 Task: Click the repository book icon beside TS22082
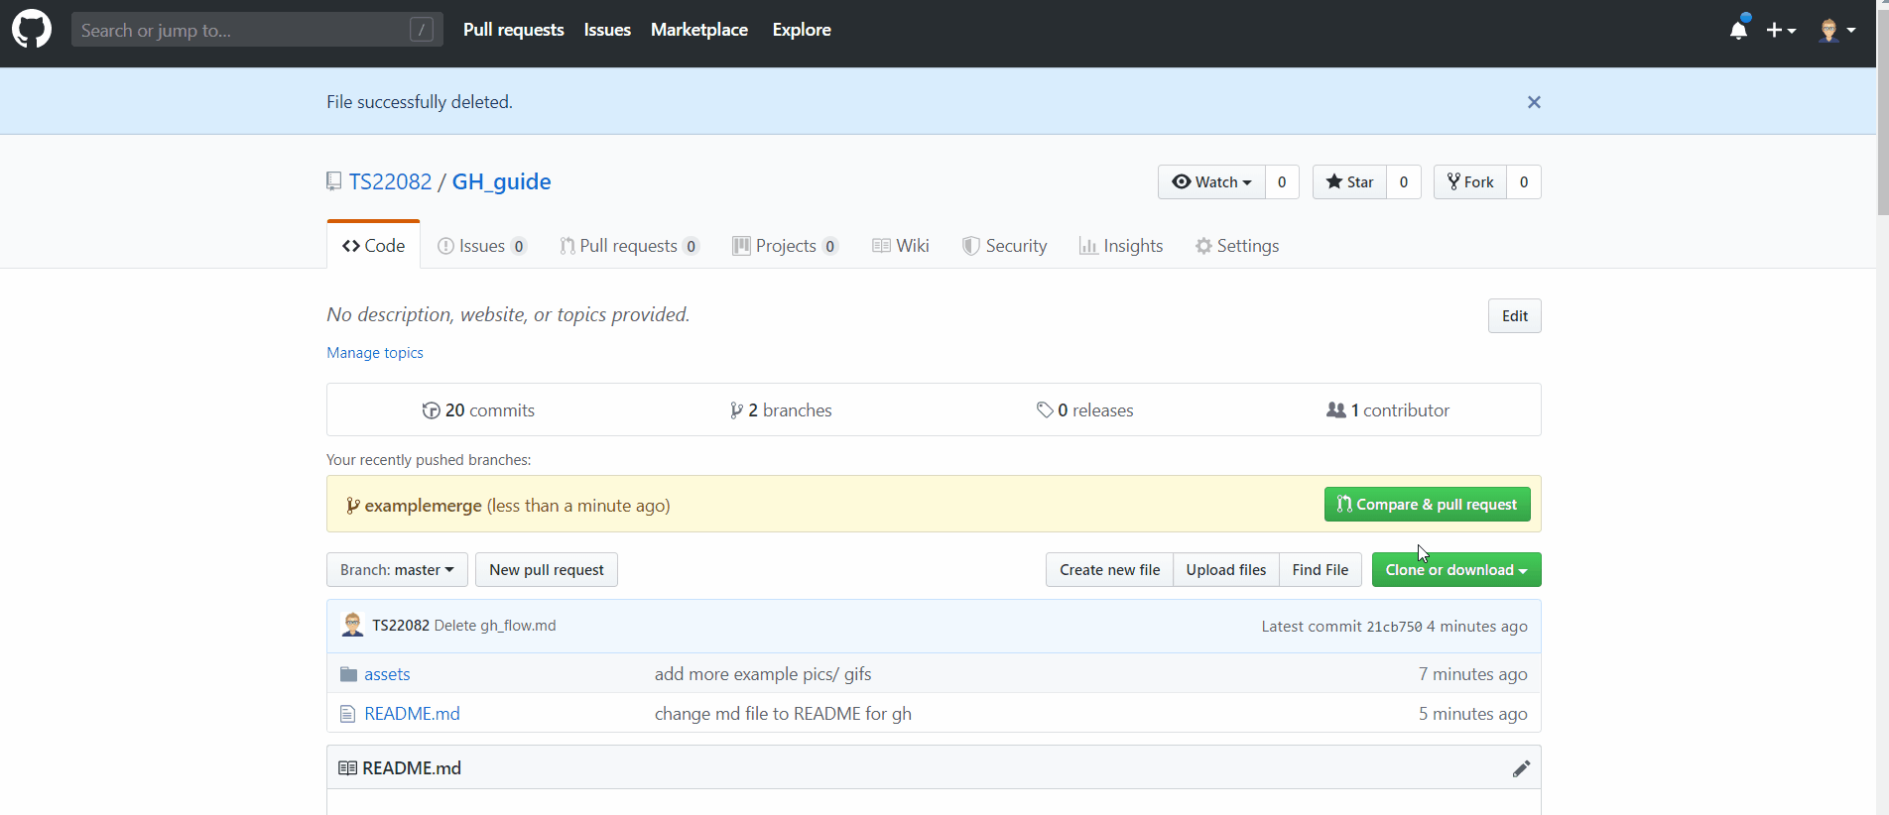coord(333,181)
